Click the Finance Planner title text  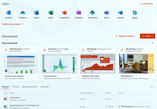pos(50,76)
